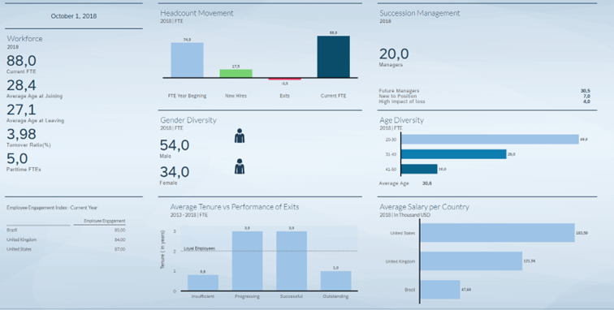Click the Employee Engagement column header
This screenshot has height=310, width=614.
[105, 222]
